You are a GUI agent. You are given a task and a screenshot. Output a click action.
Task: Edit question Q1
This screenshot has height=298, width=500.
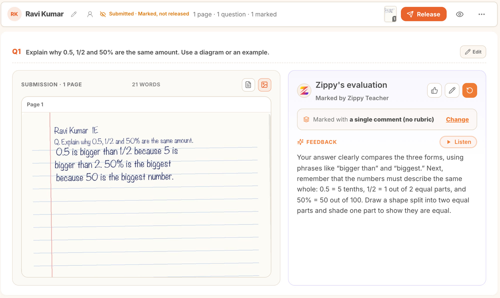point(473,52)
